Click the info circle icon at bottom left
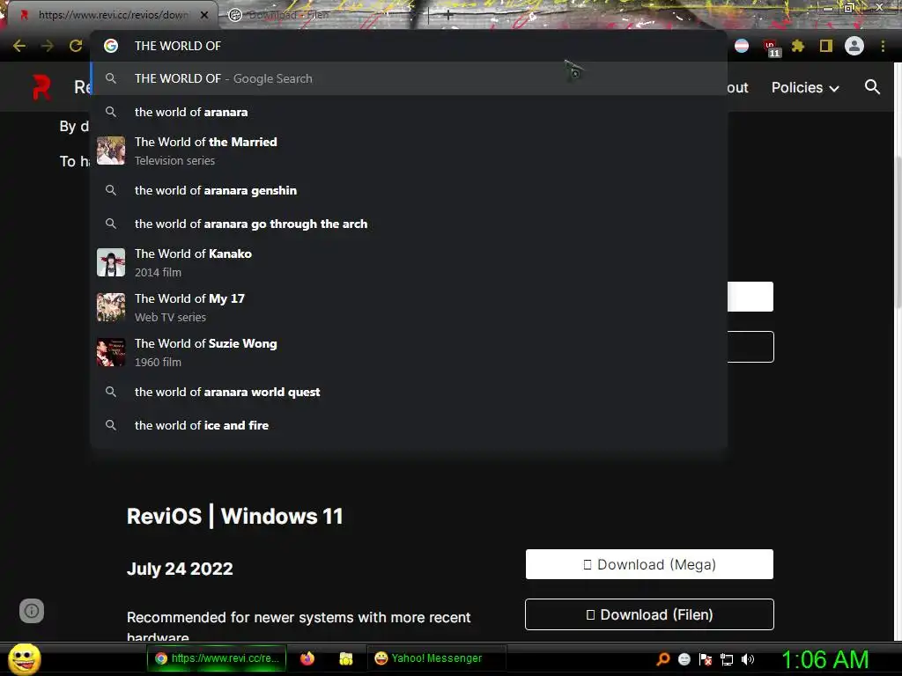902x676 pixels. (32, 611)
